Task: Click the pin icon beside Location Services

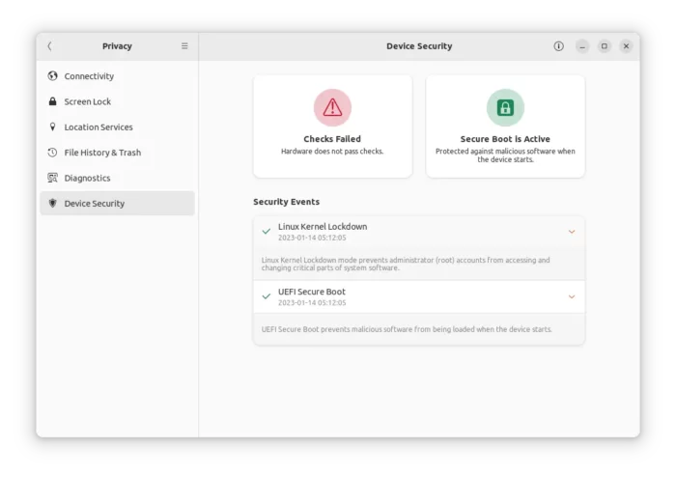Action: pos(52,126)
